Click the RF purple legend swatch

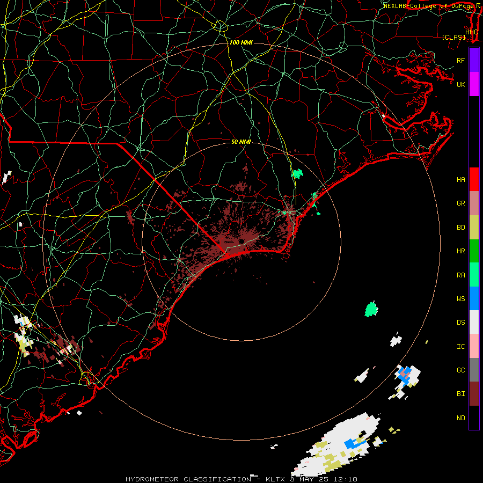pyautogui.click(x=474, y=60)
